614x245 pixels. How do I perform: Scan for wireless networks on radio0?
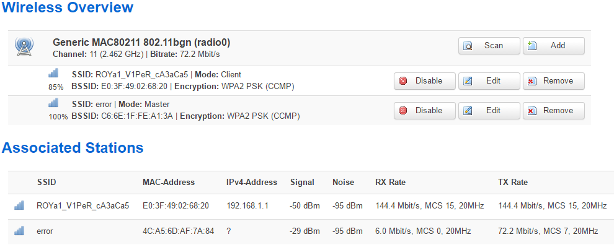point(489,46)
